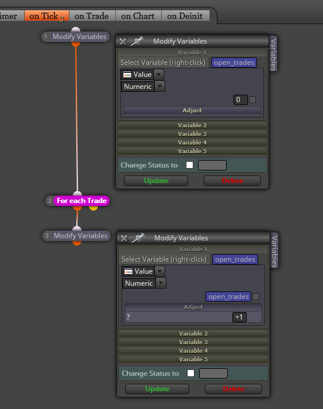Expand Variable 3 in lower panel
Screen dimensions: 323x409
click(x=193, y=342)
